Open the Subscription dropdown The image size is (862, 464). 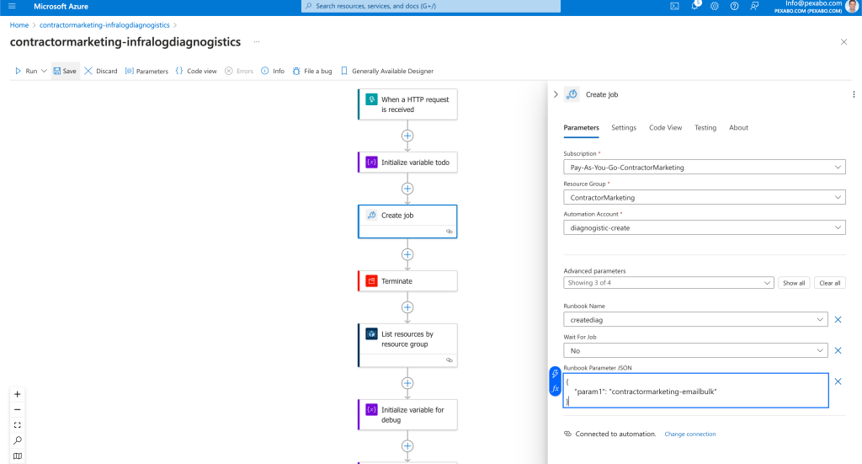[705, 167]
